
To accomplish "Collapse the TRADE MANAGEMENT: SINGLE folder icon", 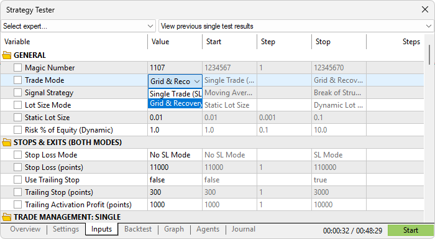I will tap(7, 217).
